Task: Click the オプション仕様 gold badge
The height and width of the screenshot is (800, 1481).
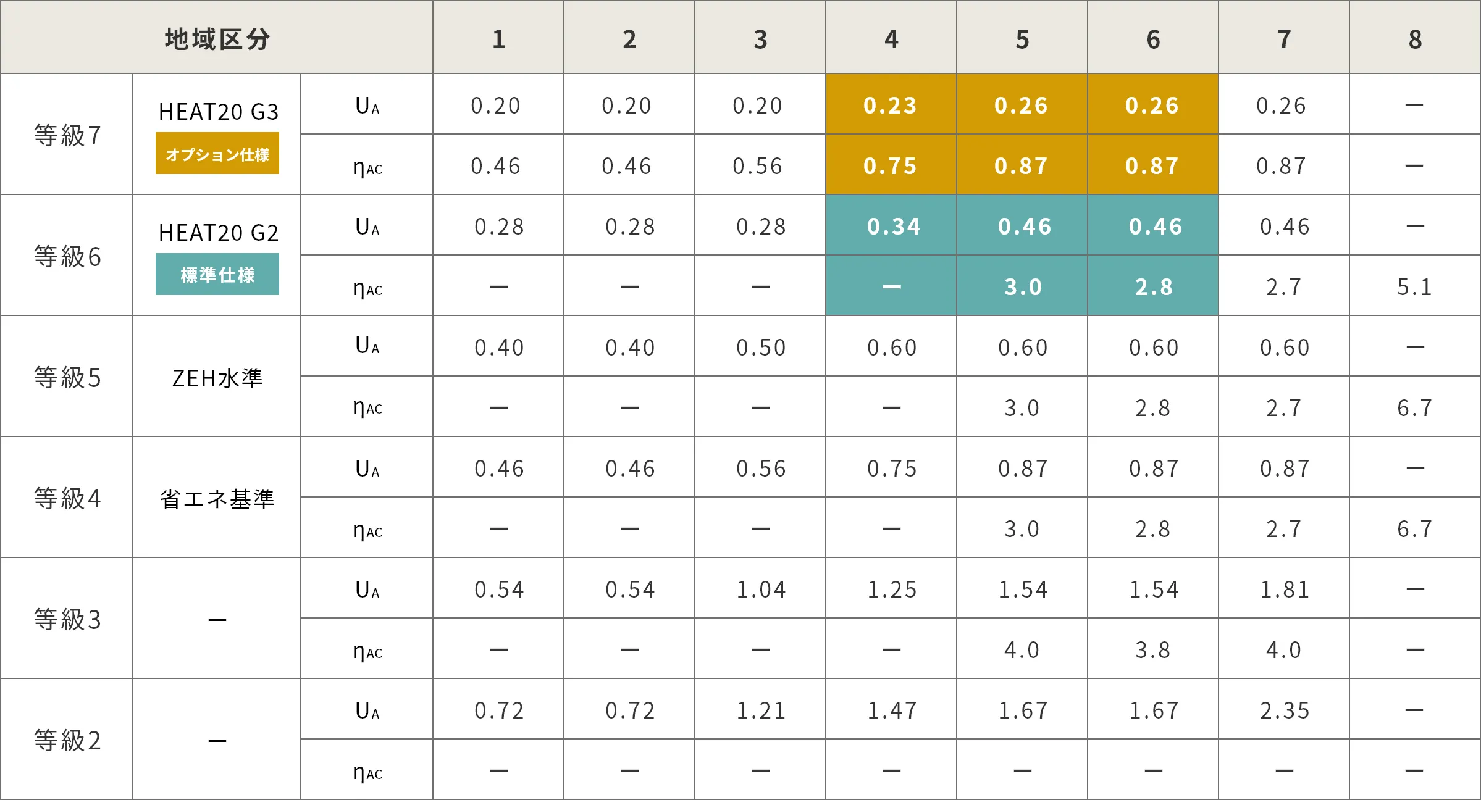Action: (x=217, y=154)
